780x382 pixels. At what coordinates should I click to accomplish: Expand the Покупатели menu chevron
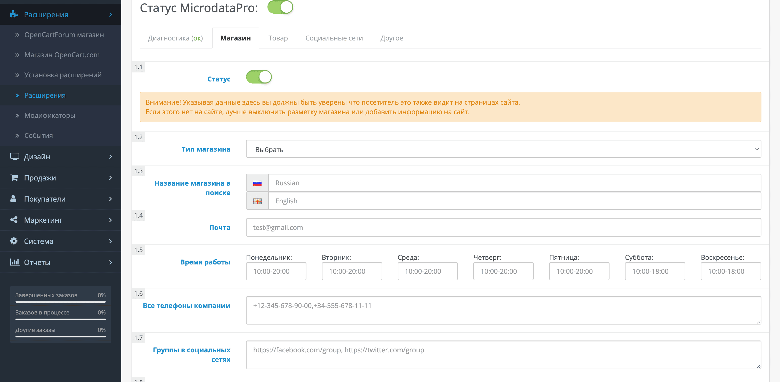click(110, 199)
